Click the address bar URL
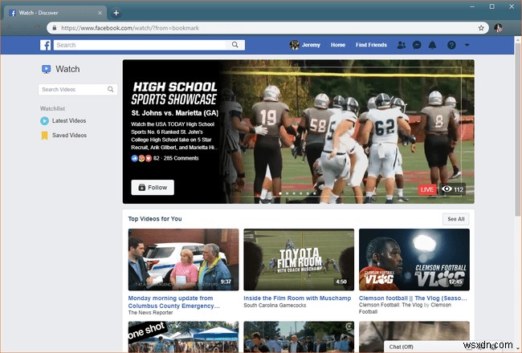This screenshot has width=522, height=353. tap(130, 28)
